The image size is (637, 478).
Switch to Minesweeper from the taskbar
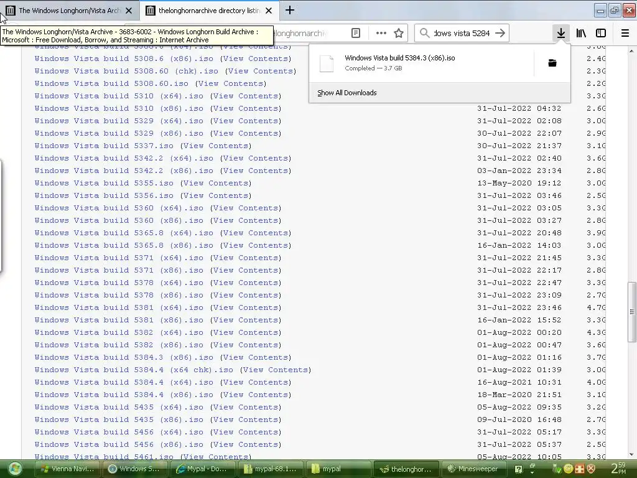473,469
